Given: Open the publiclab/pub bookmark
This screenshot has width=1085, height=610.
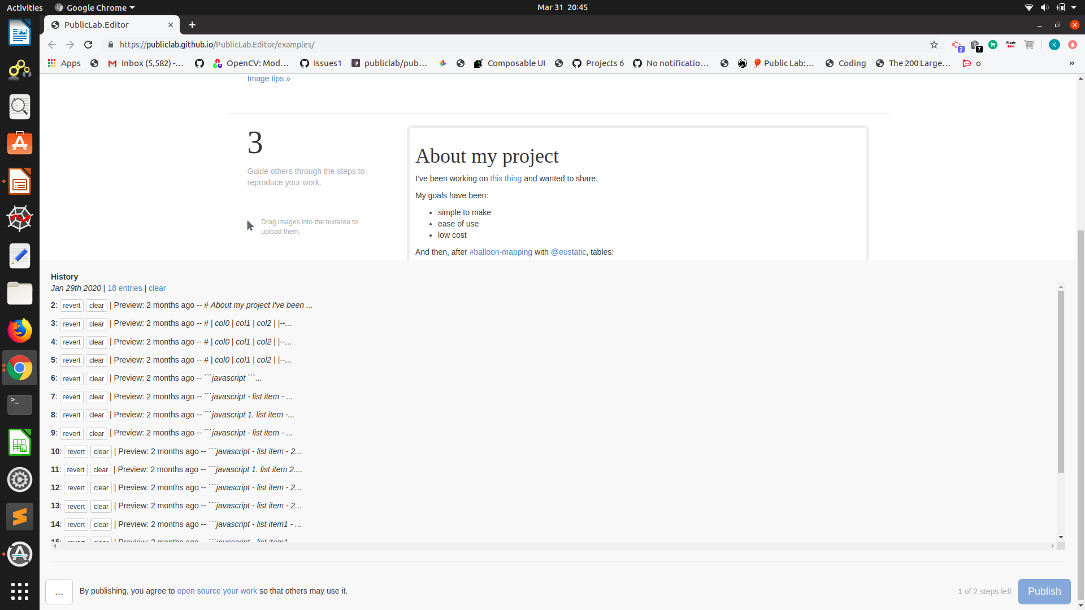Looking at the screenshot, I should (389, 63).
